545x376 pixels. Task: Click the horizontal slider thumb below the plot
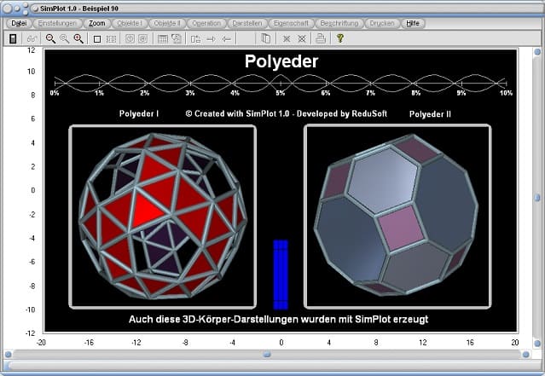point(266,354)
